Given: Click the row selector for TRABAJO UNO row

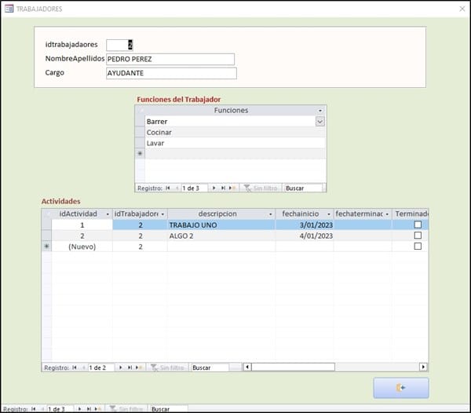Looking at the screenshot, I should 46,225.
